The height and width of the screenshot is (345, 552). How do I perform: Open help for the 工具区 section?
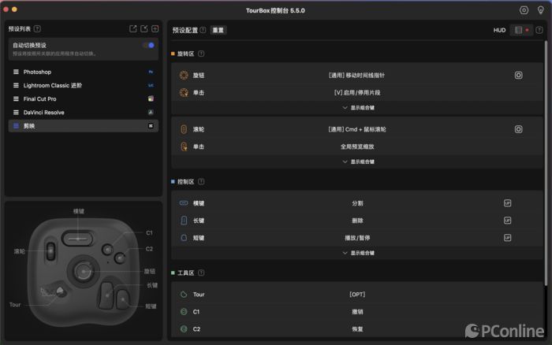pos(201,273)
